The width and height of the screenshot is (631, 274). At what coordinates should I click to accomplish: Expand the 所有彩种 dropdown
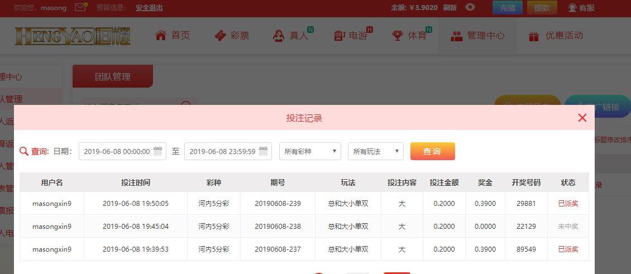pyautogui.click(x=310, y=151)
